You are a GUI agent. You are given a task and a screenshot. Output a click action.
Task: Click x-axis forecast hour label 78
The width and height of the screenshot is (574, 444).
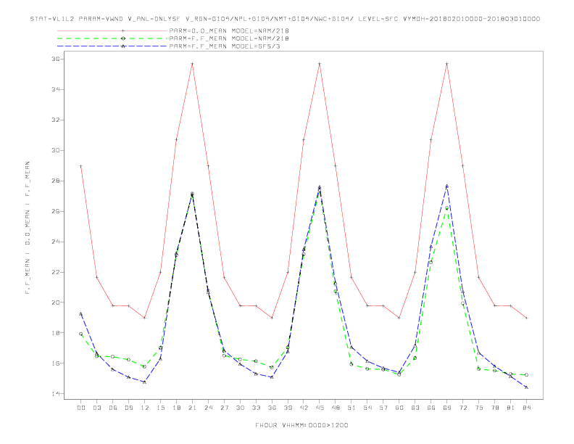click(x=494, y=408)
